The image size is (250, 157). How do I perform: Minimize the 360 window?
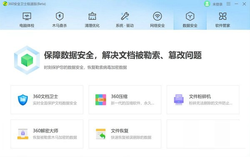236,4
